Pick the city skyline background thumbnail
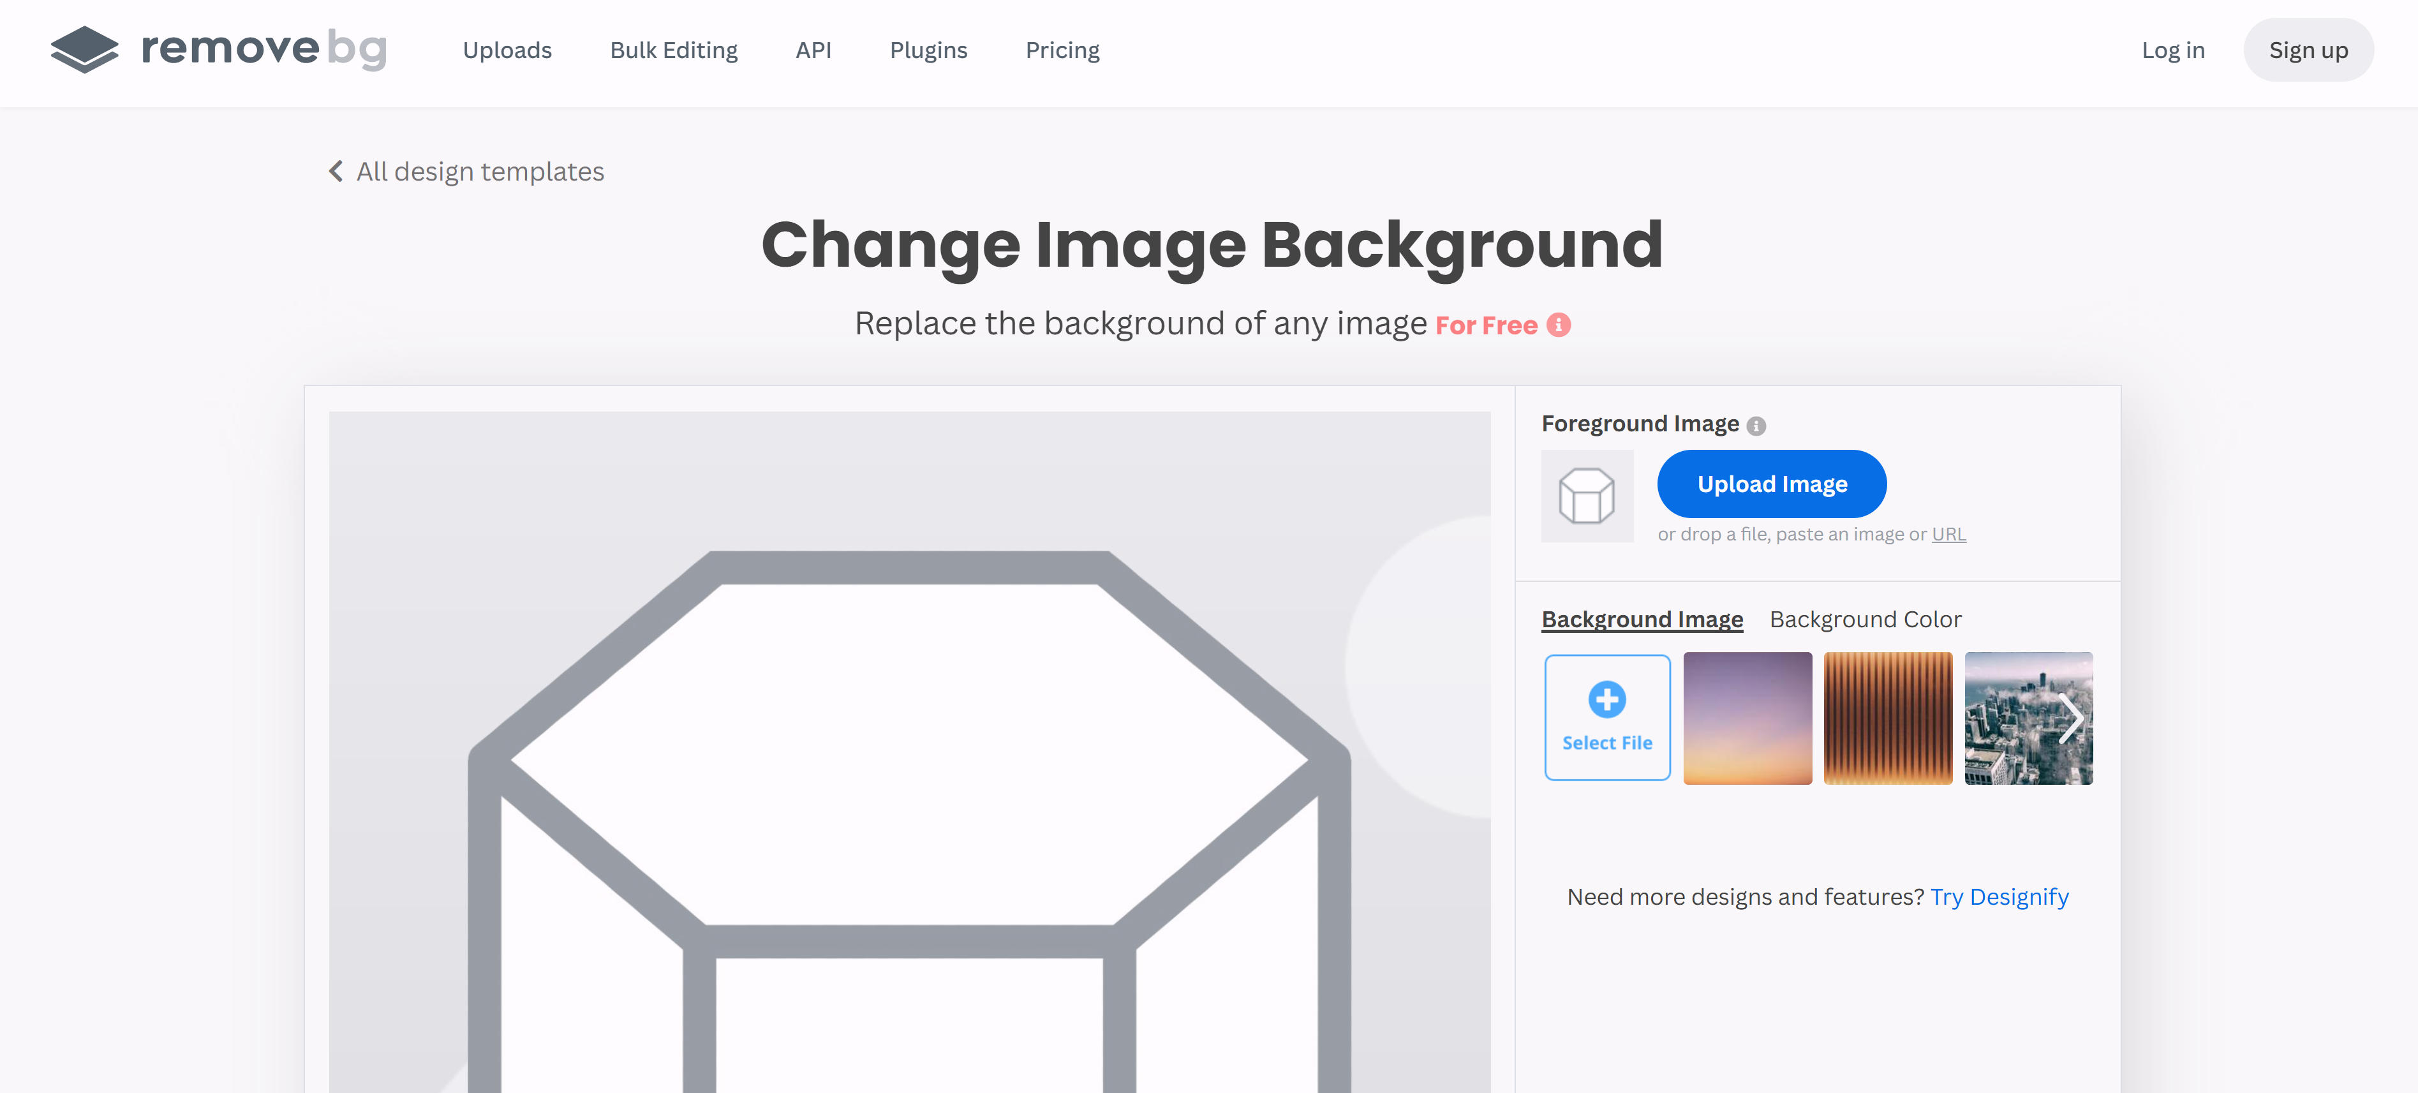Screen dimensions: 2418x1093 point(2009,718)
